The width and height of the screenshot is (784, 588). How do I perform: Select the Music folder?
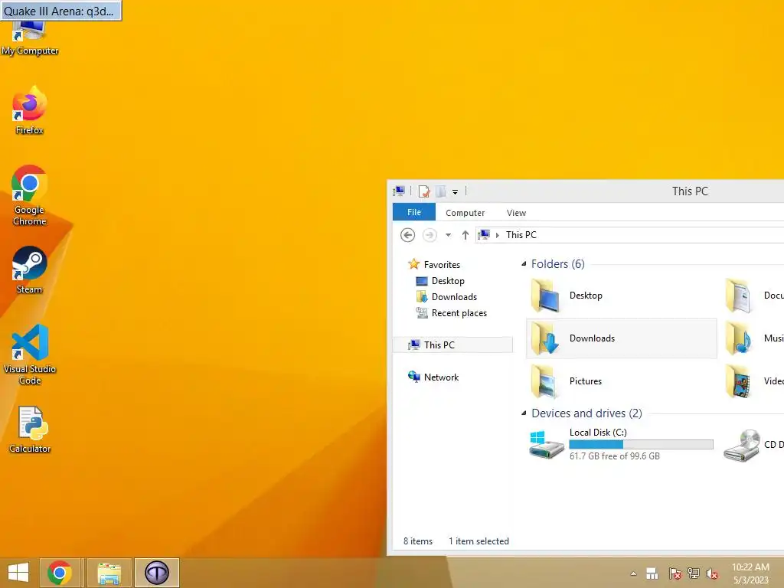tap(753, 338)
